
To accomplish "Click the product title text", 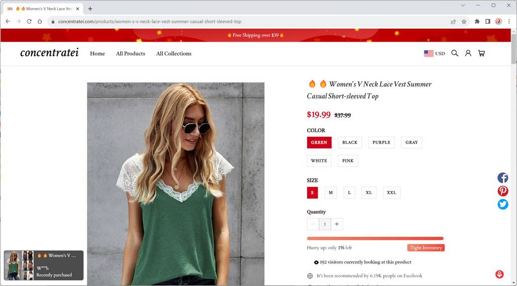I will (x=370, y=90).
